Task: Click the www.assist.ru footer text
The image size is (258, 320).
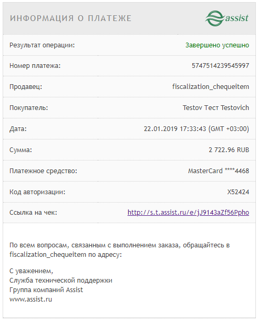Action: [30, 299]
